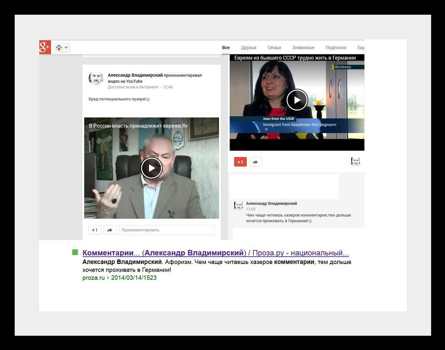Switch to the Друзья tab

click(248, 47)
